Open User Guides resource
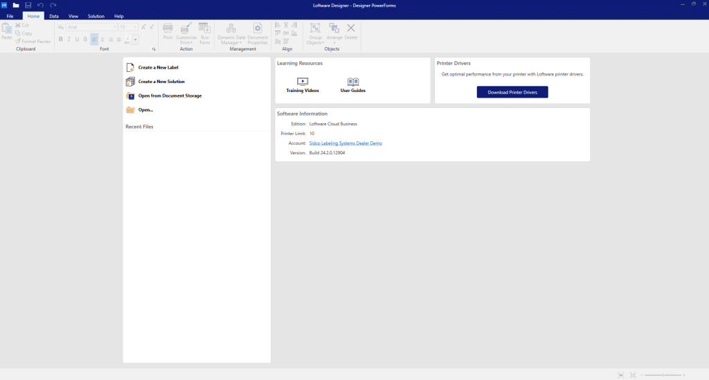This screenshot has height=380, width=709. point(353,85)
